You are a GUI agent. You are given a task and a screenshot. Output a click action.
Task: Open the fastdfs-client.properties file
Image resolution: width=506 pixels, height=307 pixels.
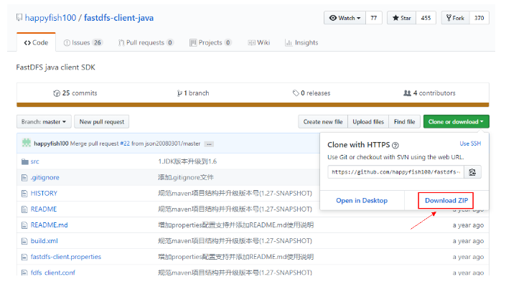pos(66,257)
